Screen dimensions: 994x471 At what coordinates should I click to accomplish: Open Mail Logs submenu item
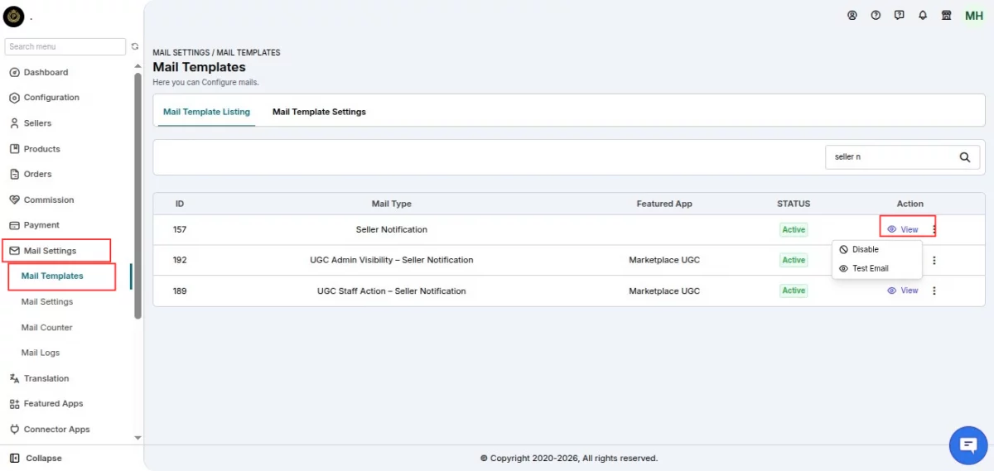(41, 353)
